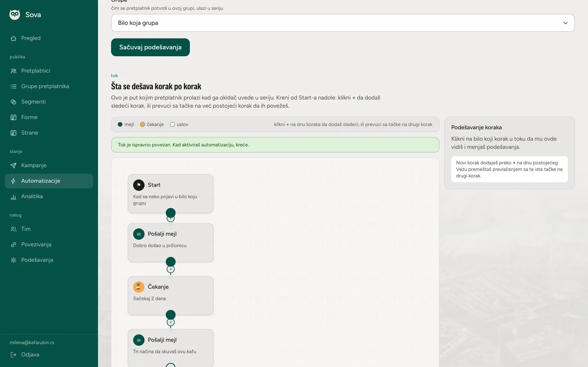Click the flag icon on the Start node
Viewport: 588px width, 367px height.
(x=139, y=185)
